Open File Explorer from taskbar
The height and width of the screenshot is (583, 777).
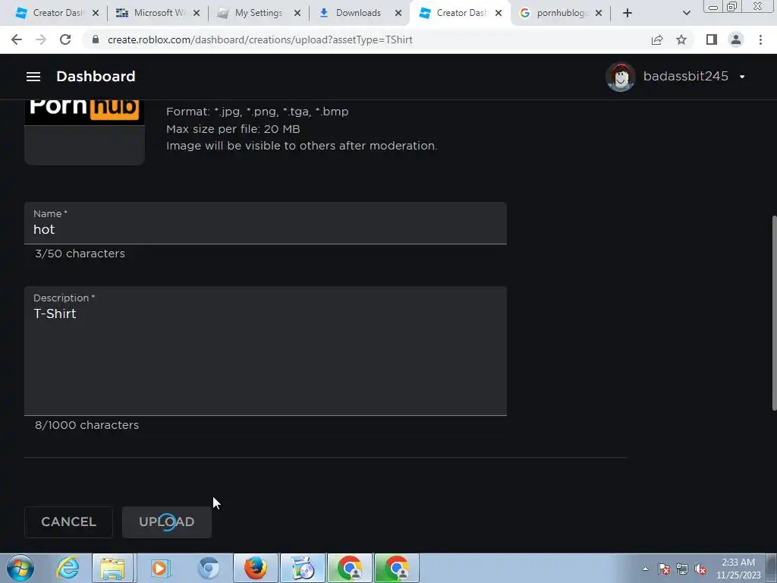click(112, 568)
